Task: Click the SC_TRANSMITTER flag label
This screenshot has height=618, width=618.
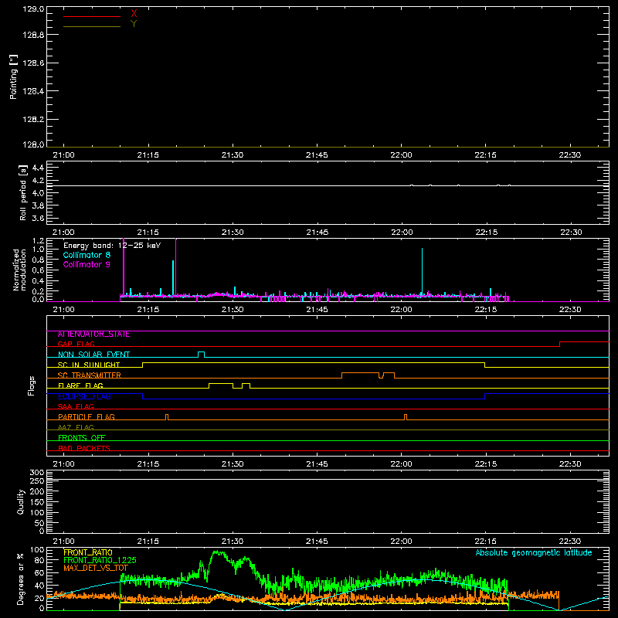Action: [x=90, y=375]
